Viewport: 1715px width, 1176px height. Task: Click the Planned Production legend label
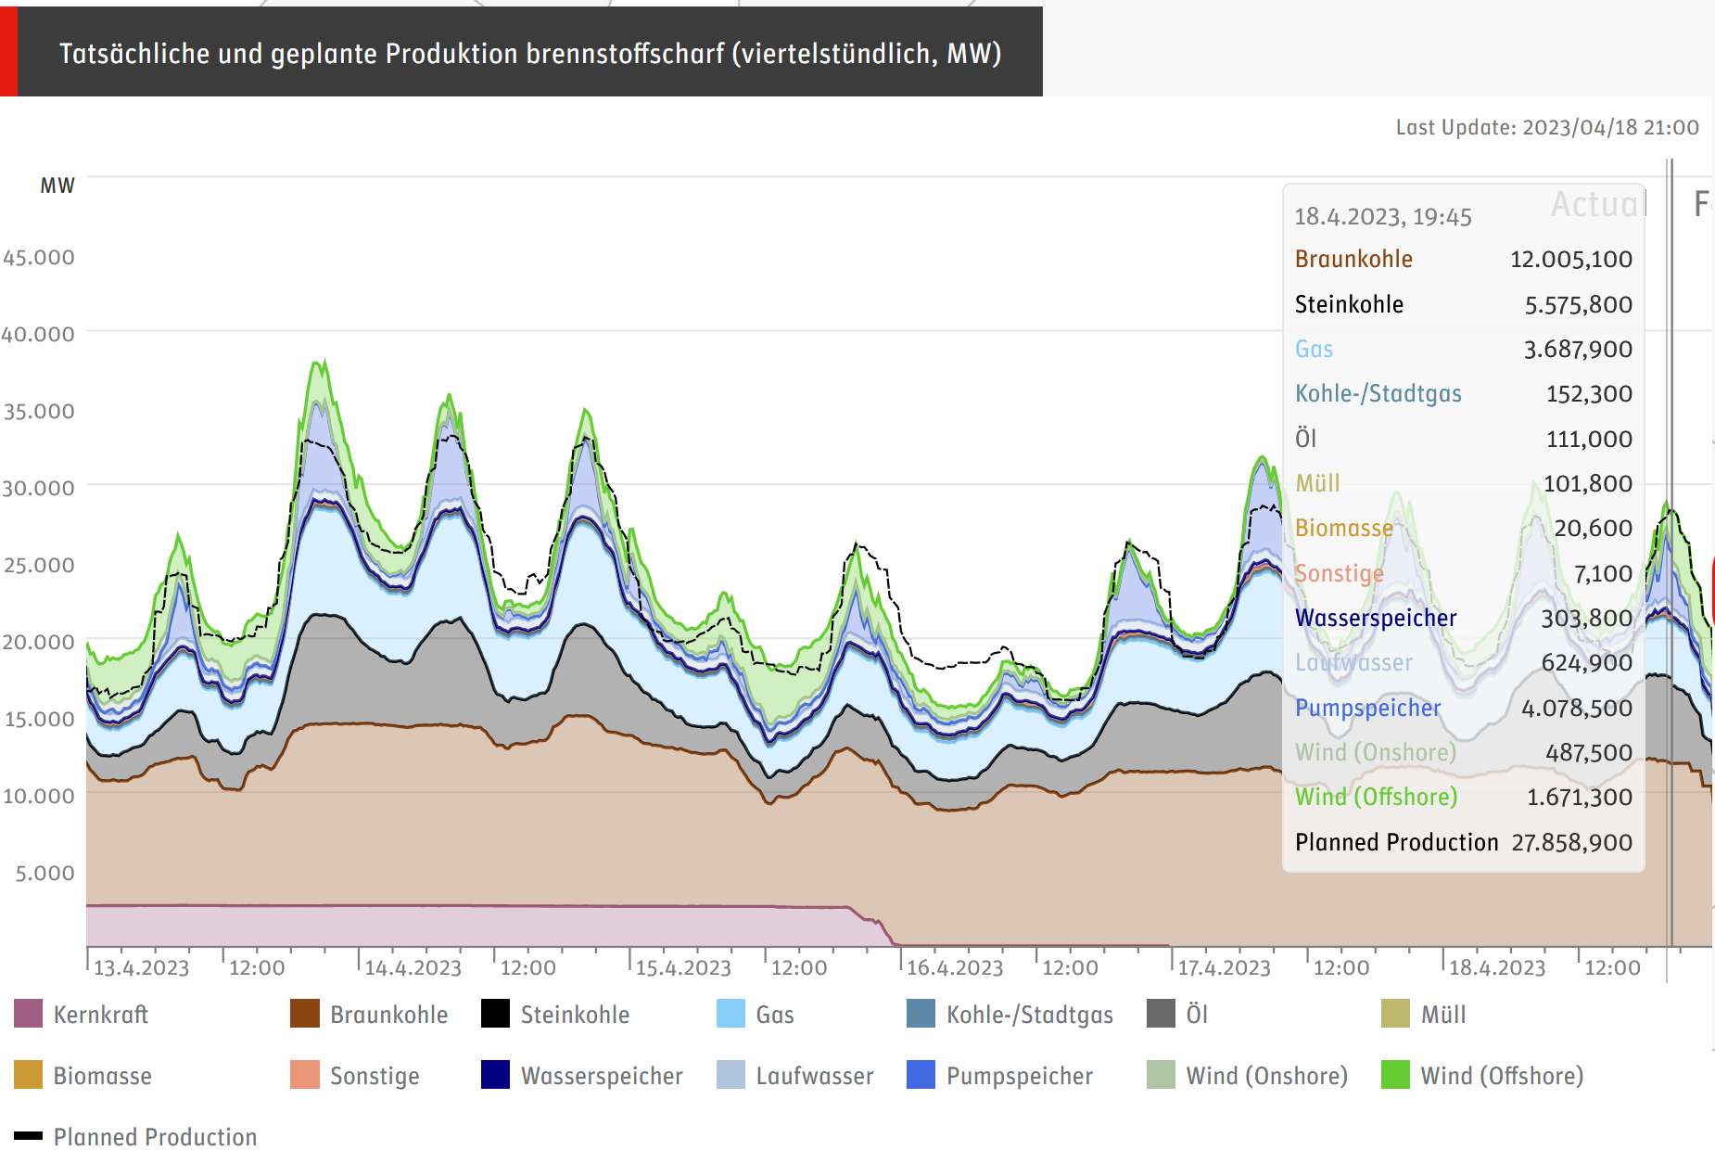coord(156,1137)
